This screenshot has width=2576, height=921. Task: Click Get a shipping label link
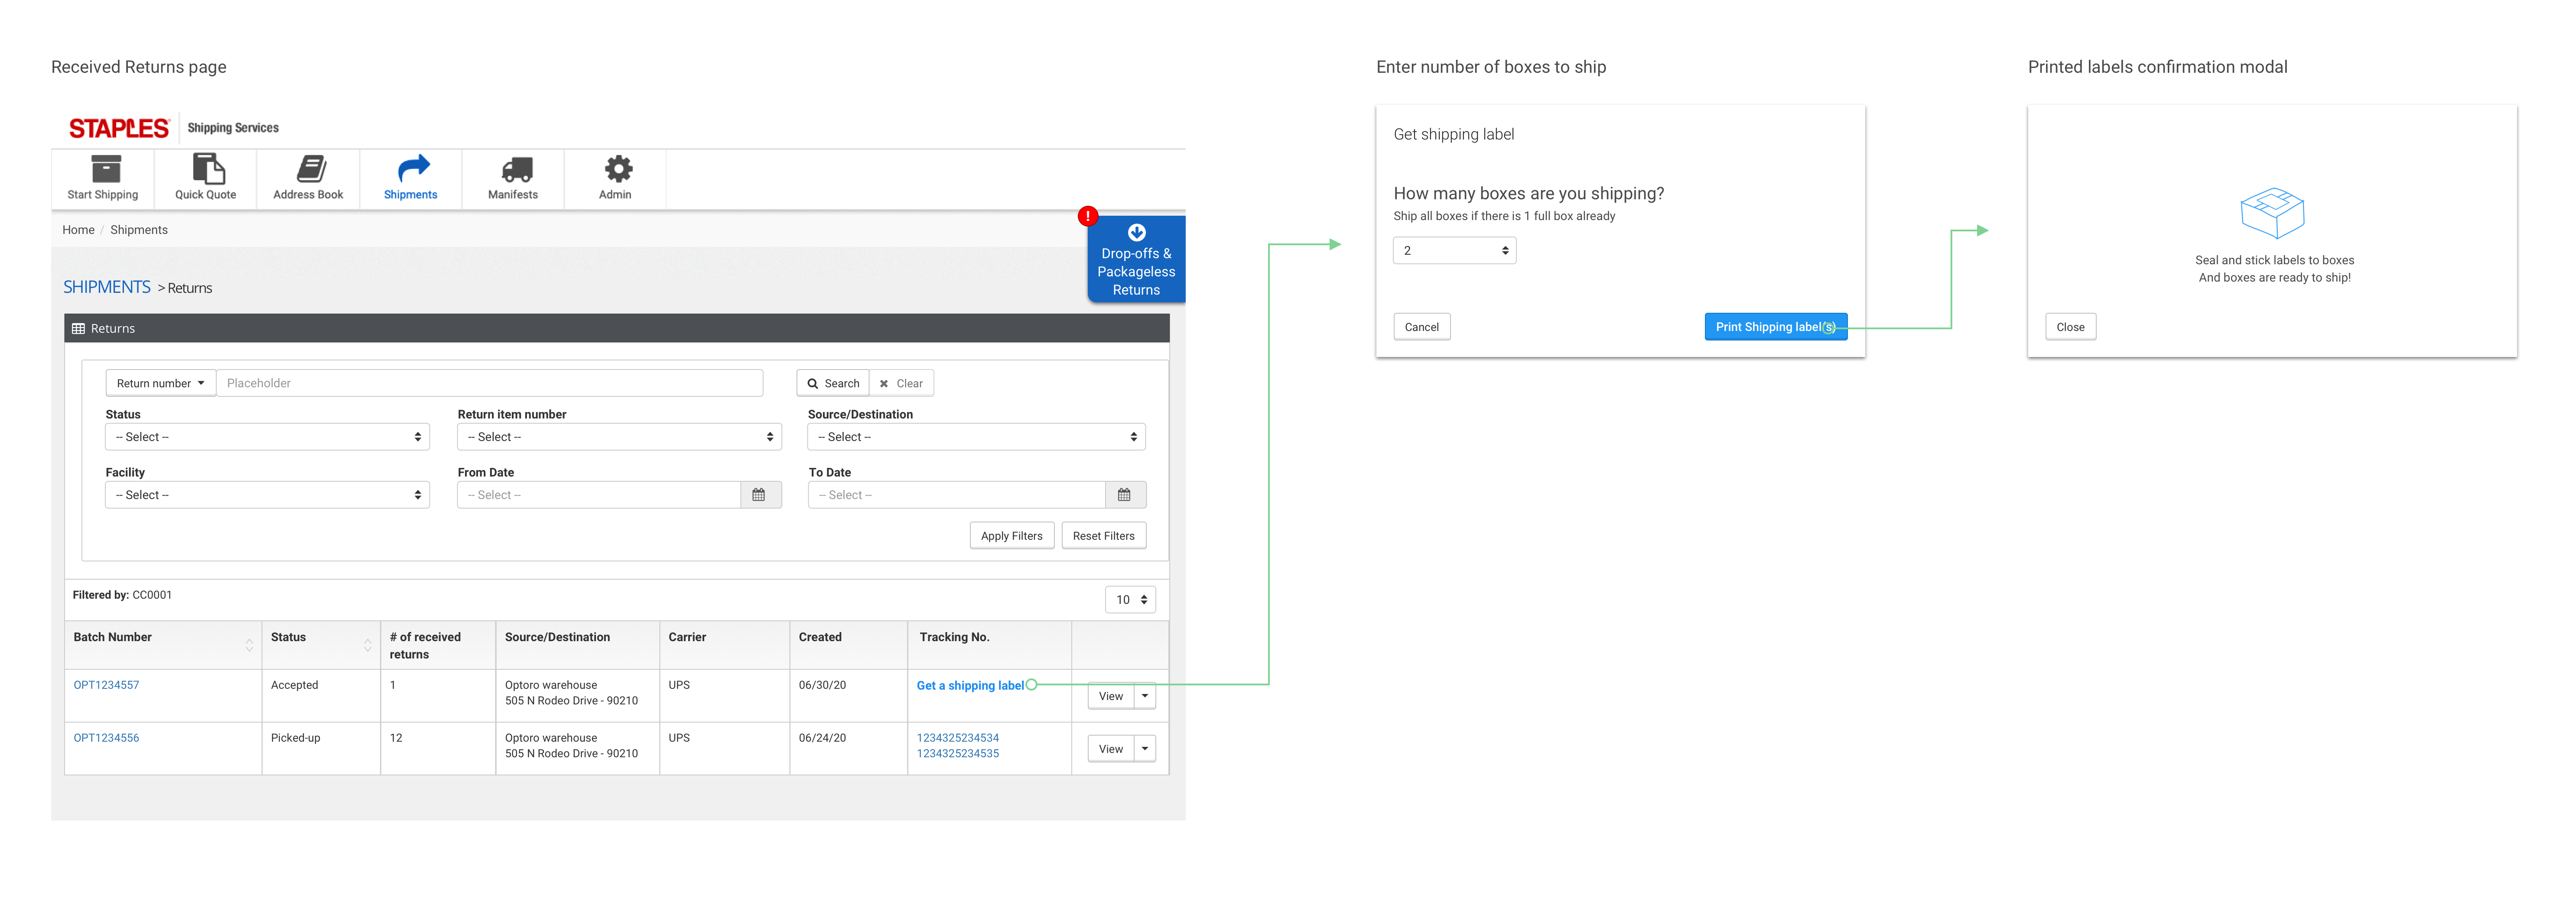pos(969,686)
